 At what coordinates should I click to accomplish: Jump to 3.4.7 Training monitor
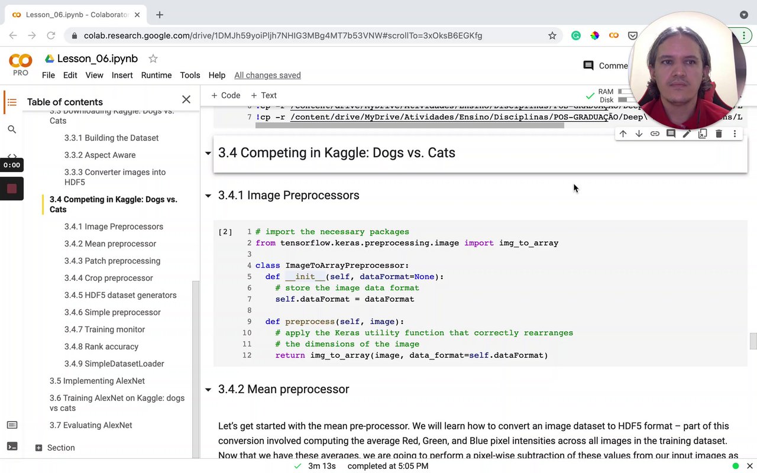[x=105, y=329]
